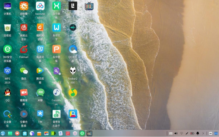Select the QQ音乐 desktop icon
219x137 pixels.
click(73, 93)
